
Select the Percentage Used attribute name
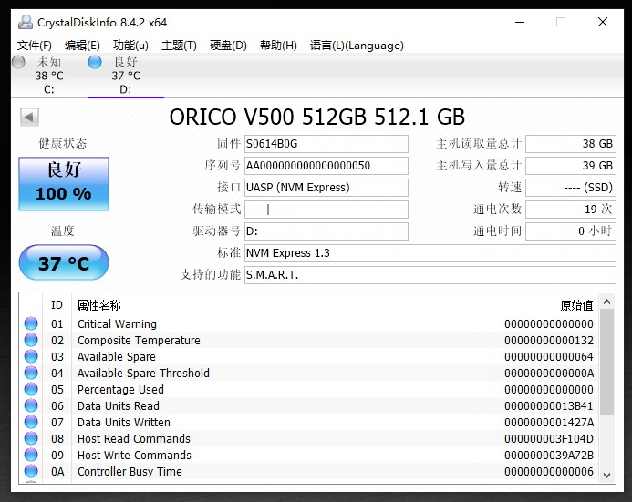click(120, 389)
